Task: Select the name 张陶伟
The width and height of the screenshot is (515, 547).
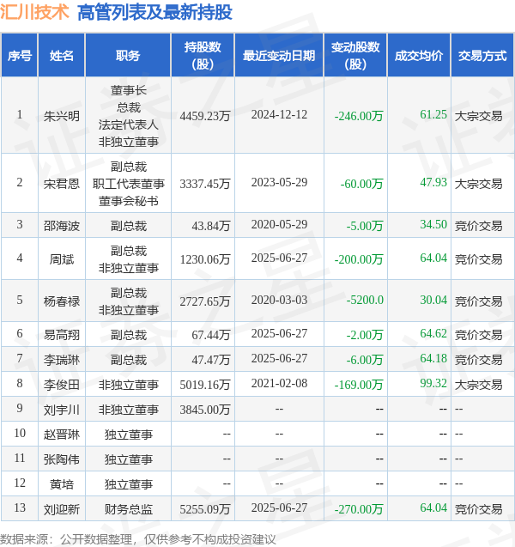Action: [x=61, y=459]
